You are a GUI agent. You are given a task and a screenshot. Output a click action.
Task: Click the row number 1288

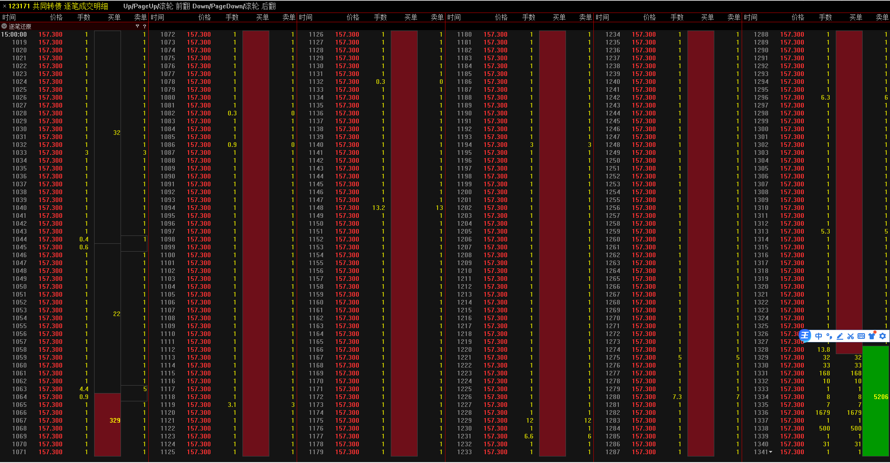pos(761,35)
